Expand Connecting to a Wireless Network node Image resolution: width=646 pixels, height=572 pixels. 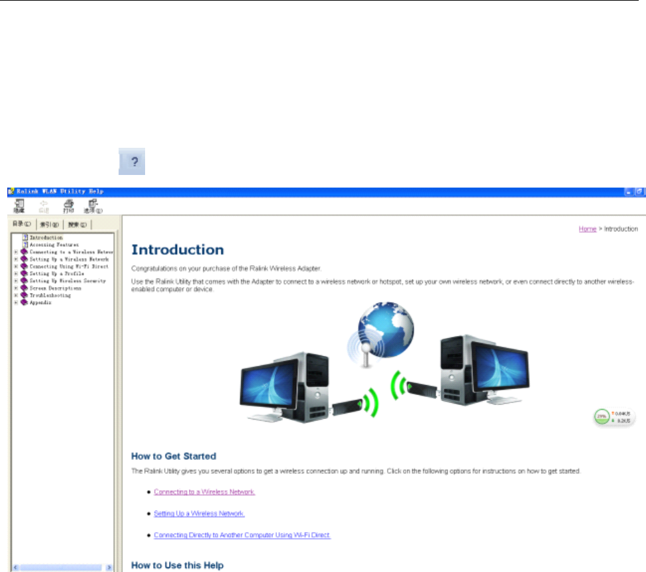[x=16, y=252]
